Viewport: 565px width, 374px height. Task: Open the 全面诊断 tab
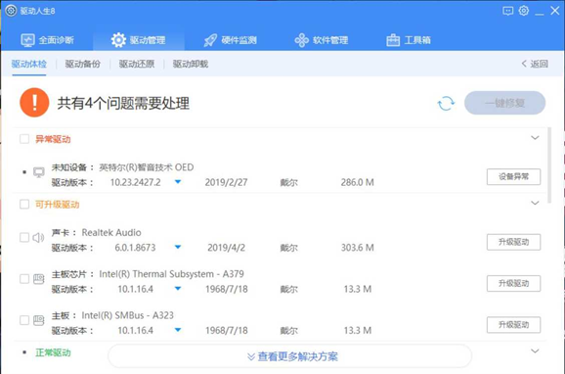47,40
